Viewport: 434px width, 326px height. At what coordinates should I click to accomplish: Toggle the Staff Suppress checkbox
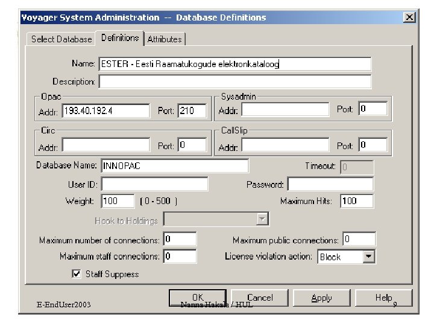(x=77, y=274)
